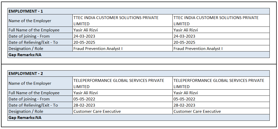
Task: Select the EMPLOYMENT - 2 header row
Action: click(26, 74)
